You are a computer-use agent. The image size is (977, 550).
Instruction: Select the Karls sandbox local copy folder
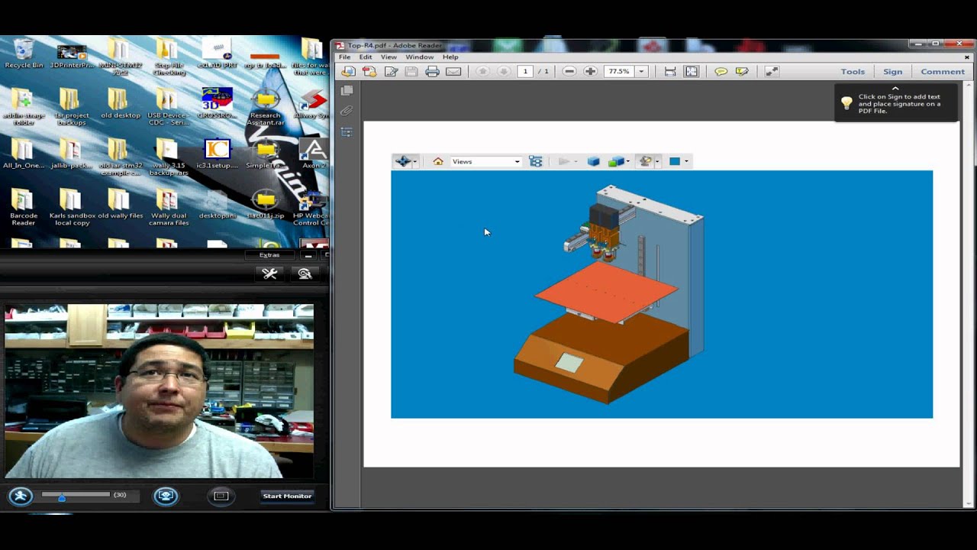[x=72, y=207]
